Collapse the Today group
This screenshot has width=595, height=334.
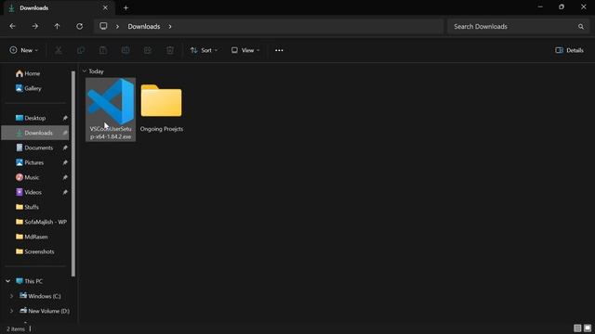click(x=85, y=71)
